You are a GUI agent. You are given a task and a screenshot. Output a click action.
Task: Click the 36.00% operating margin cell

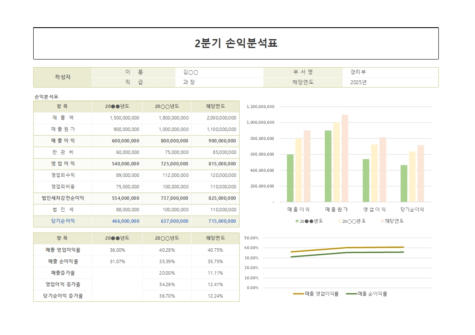coord(117,250)
